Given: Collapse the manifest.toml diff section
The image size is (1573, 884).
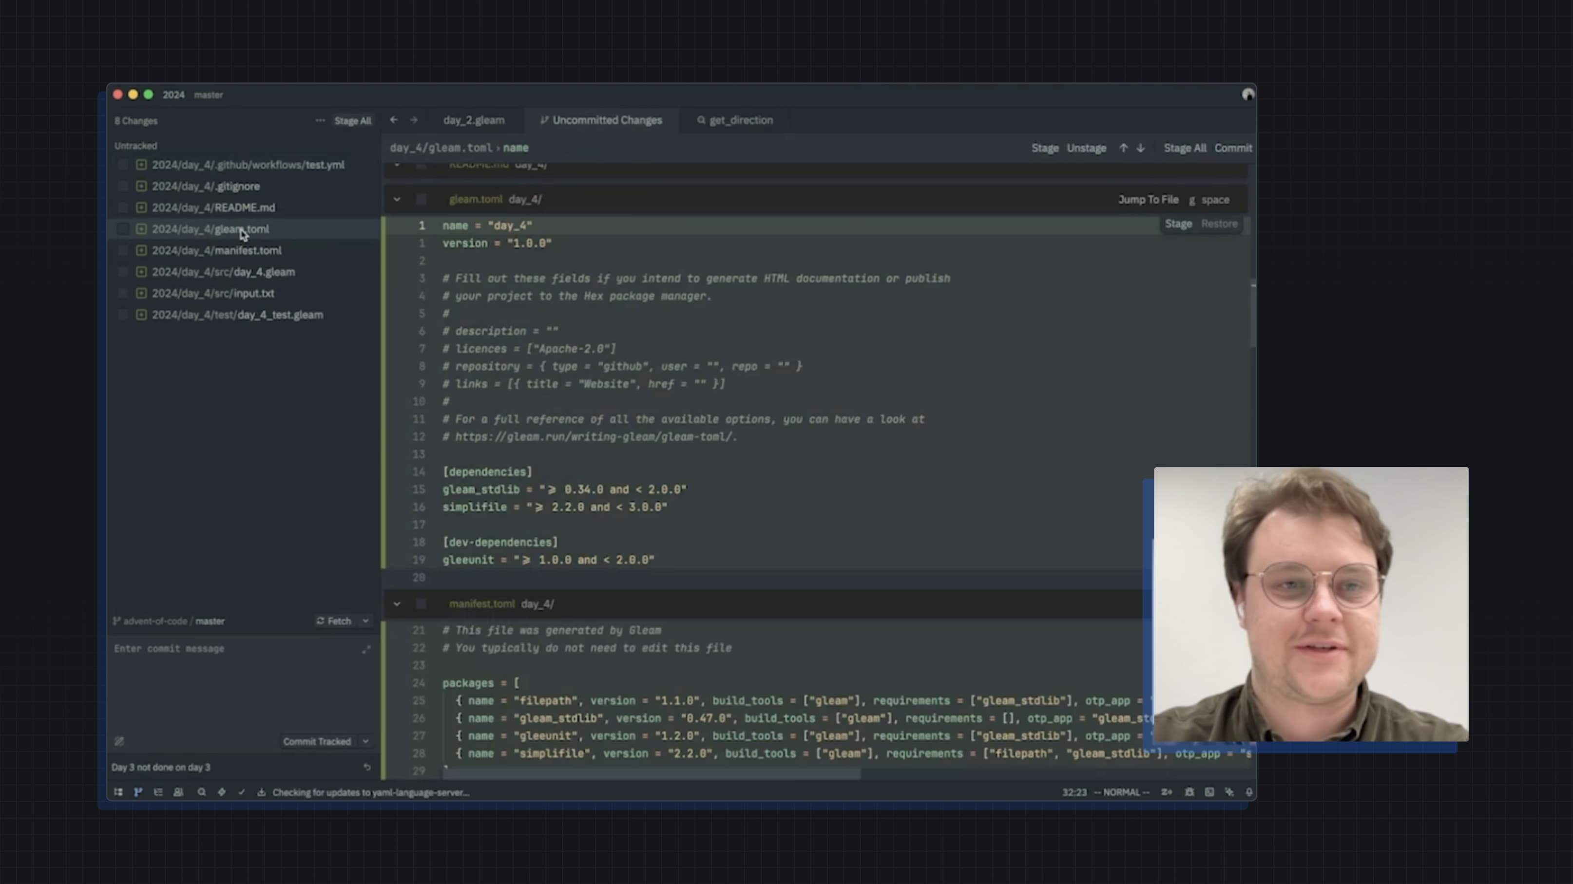Looking at the screenshot, I should coord(397,604).
